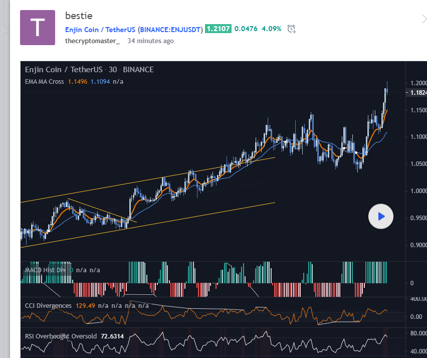
Task: Click the 34 minutes ago timestamp
Action: 150,41
